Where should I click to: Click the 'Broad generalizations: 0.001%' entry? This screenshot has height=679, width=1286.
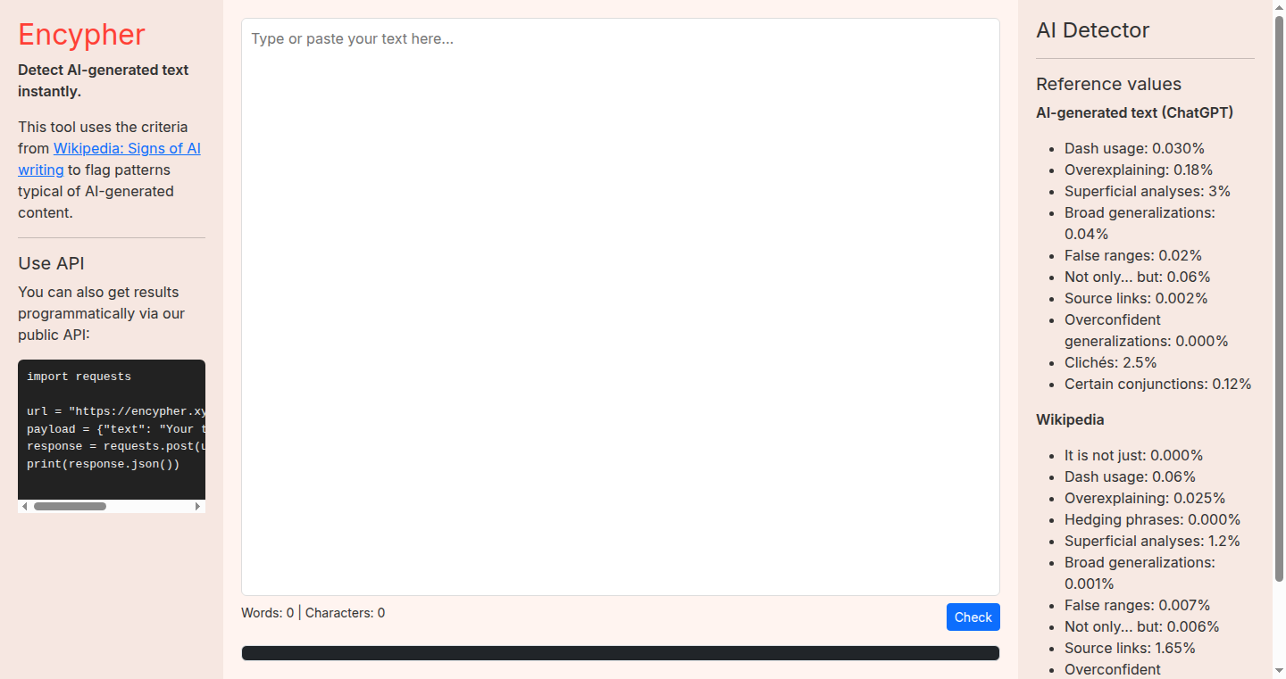[x=1140, y=573]
